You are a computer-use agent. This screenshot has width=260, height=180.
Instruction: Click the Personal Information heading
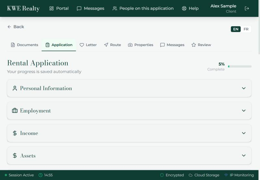46,88
